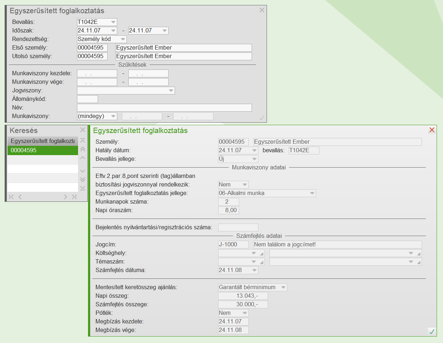The height and width of the screenshot is (343, 443).
Task: Click the corner resize triangle beside Költséghely code
Action: coord(262,254)
